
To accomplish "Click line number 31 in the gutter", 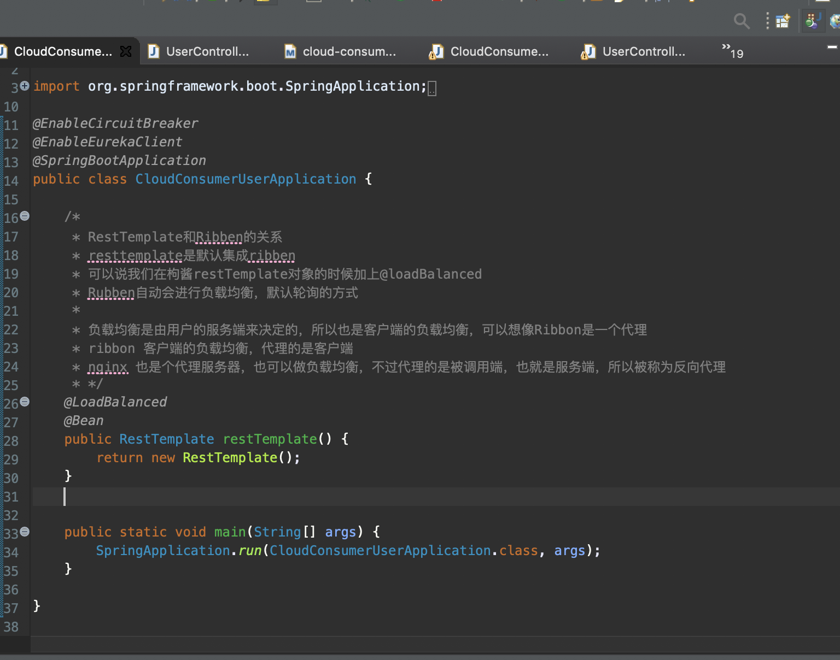I will [11, 497].
